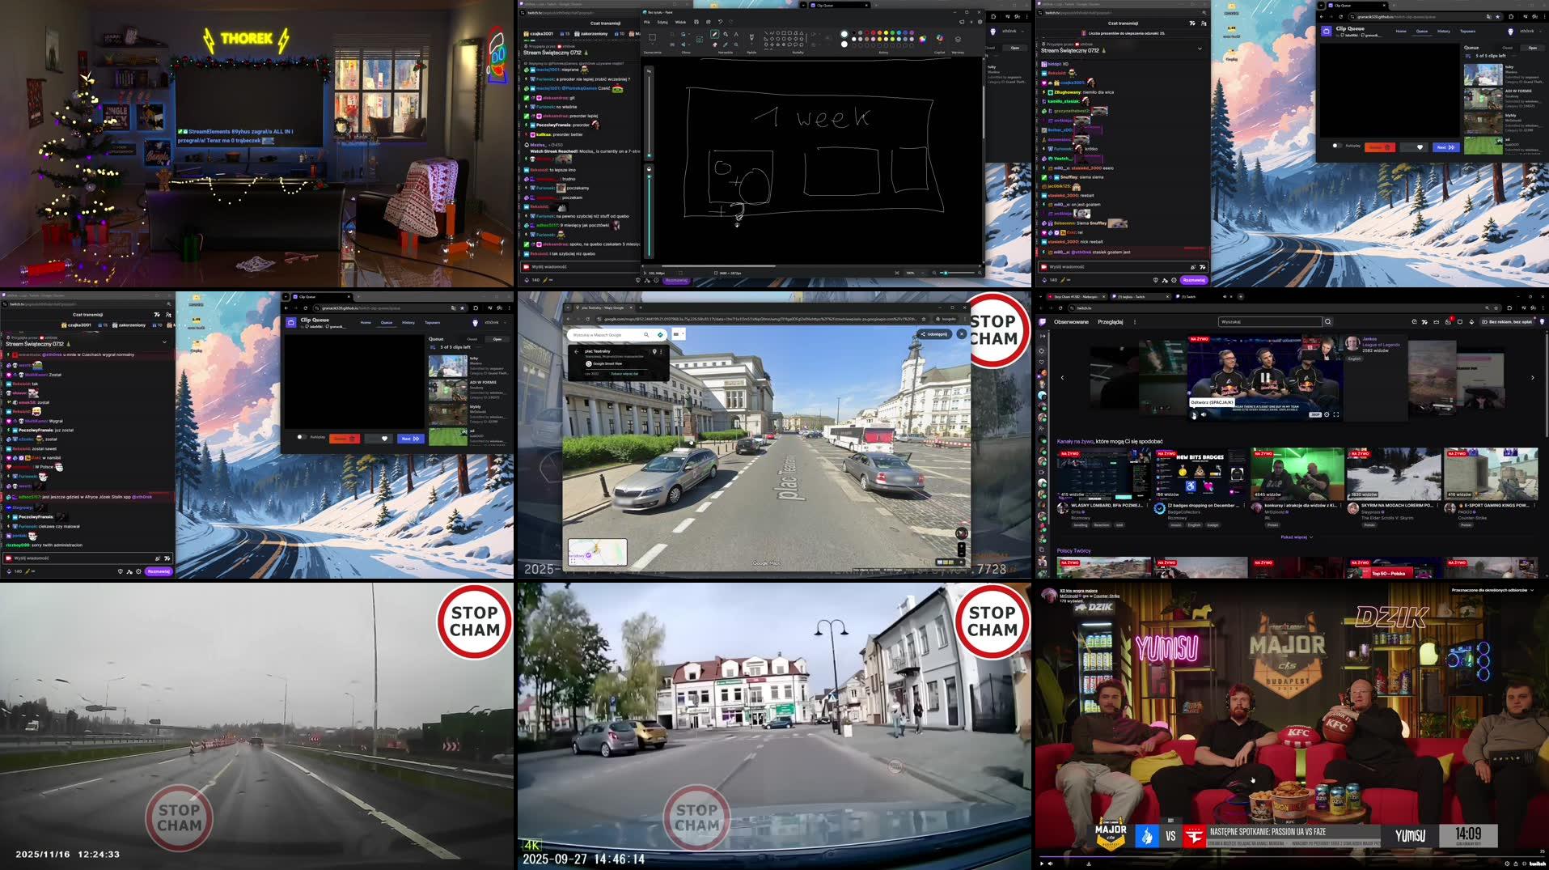Screen dimensions: 1549x870
Task: Open the Widok menu in Paint
Action: click(681, 22)
